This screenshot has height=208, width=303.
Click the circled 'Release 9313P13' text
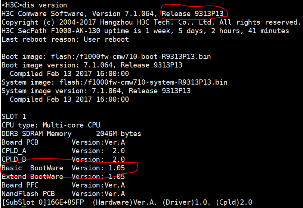(x=194, y=14)
